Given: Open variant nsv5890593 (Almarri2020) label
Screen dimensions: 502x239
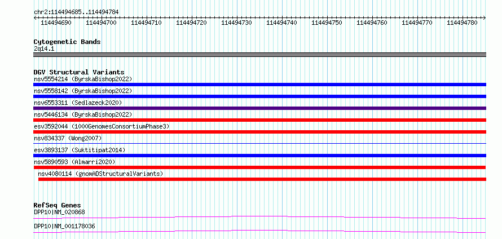Looking at the screenshot, I should (74, 162).
